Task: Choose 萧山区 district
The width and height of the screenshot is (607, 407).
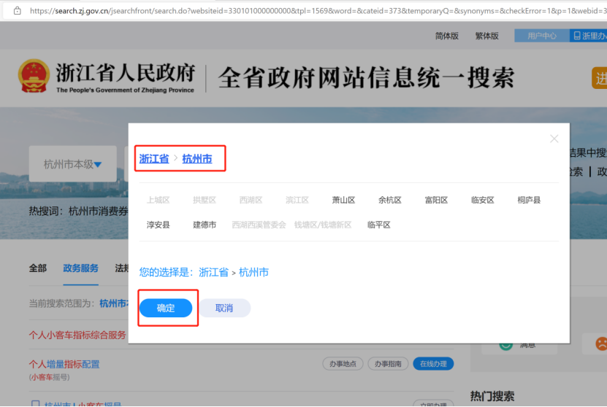Action: [x=343, y=200]
